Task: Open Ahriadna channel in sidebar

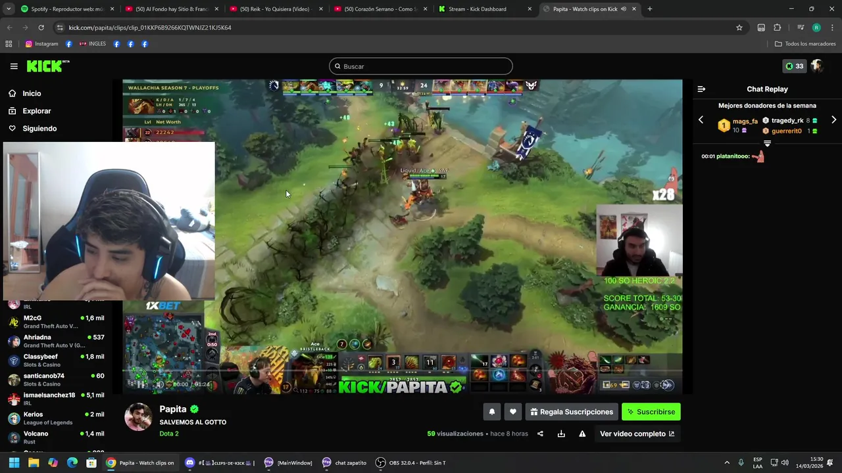Action: point(56,341)
